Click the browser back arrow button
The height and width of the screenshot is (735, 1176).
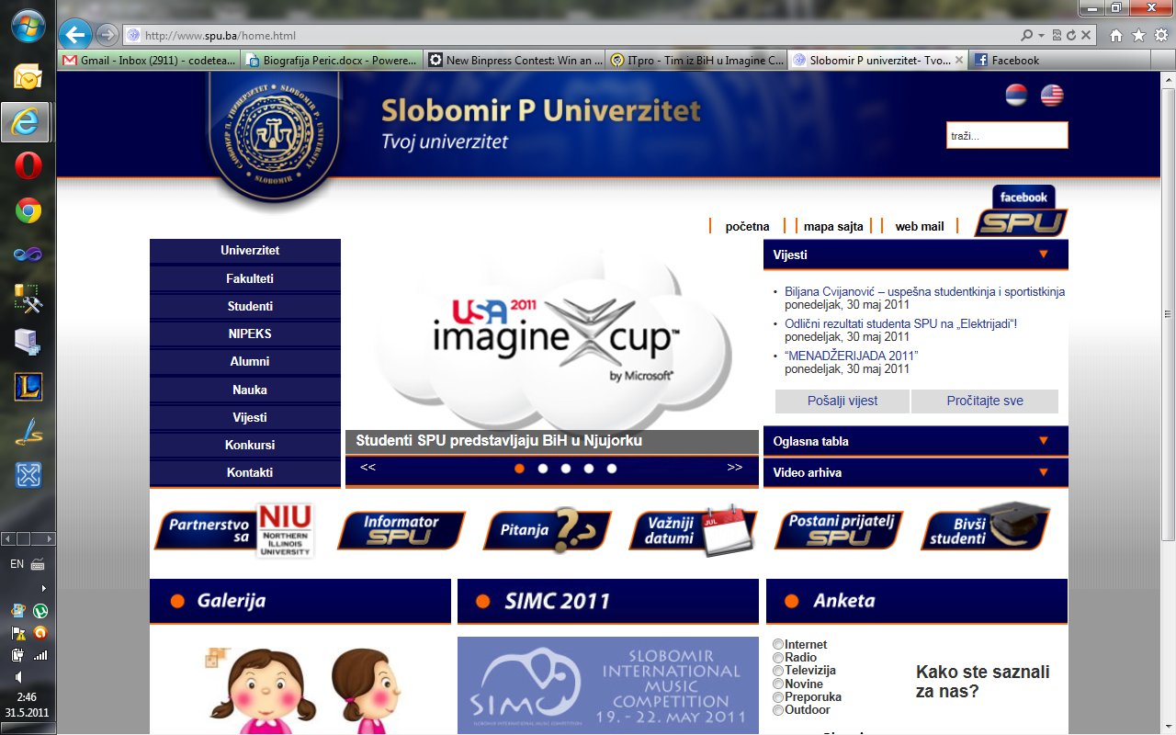[75, 35]
